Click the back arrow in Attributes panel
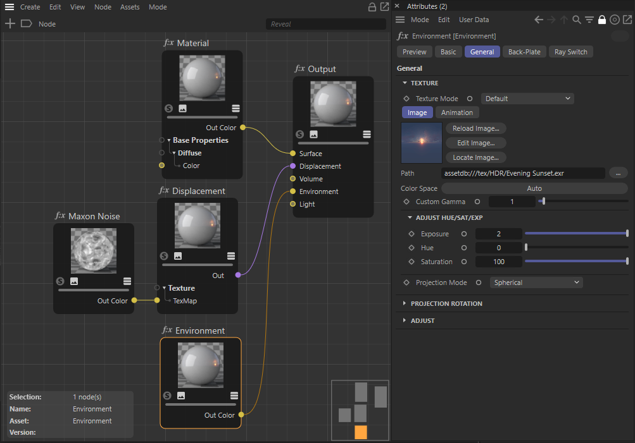635x443 pixels. (539, 20)
